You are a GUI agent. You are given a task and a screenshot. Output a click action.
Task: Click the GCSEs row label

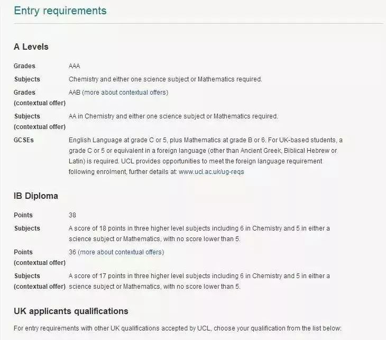pos(24,140)
